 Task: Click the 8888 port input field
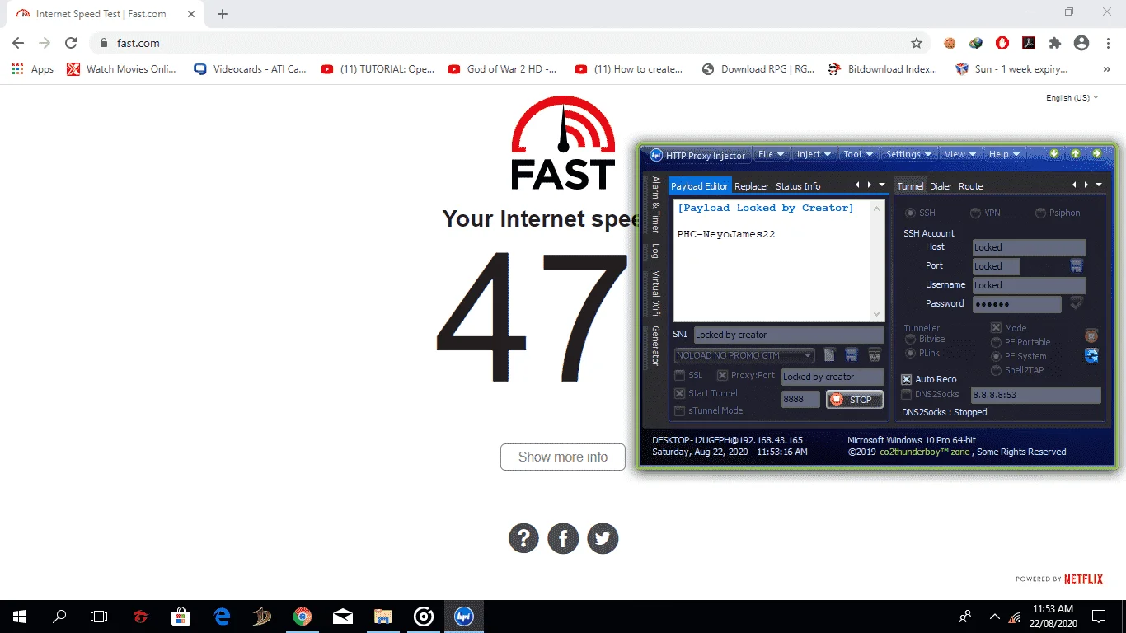pos(800,400)
